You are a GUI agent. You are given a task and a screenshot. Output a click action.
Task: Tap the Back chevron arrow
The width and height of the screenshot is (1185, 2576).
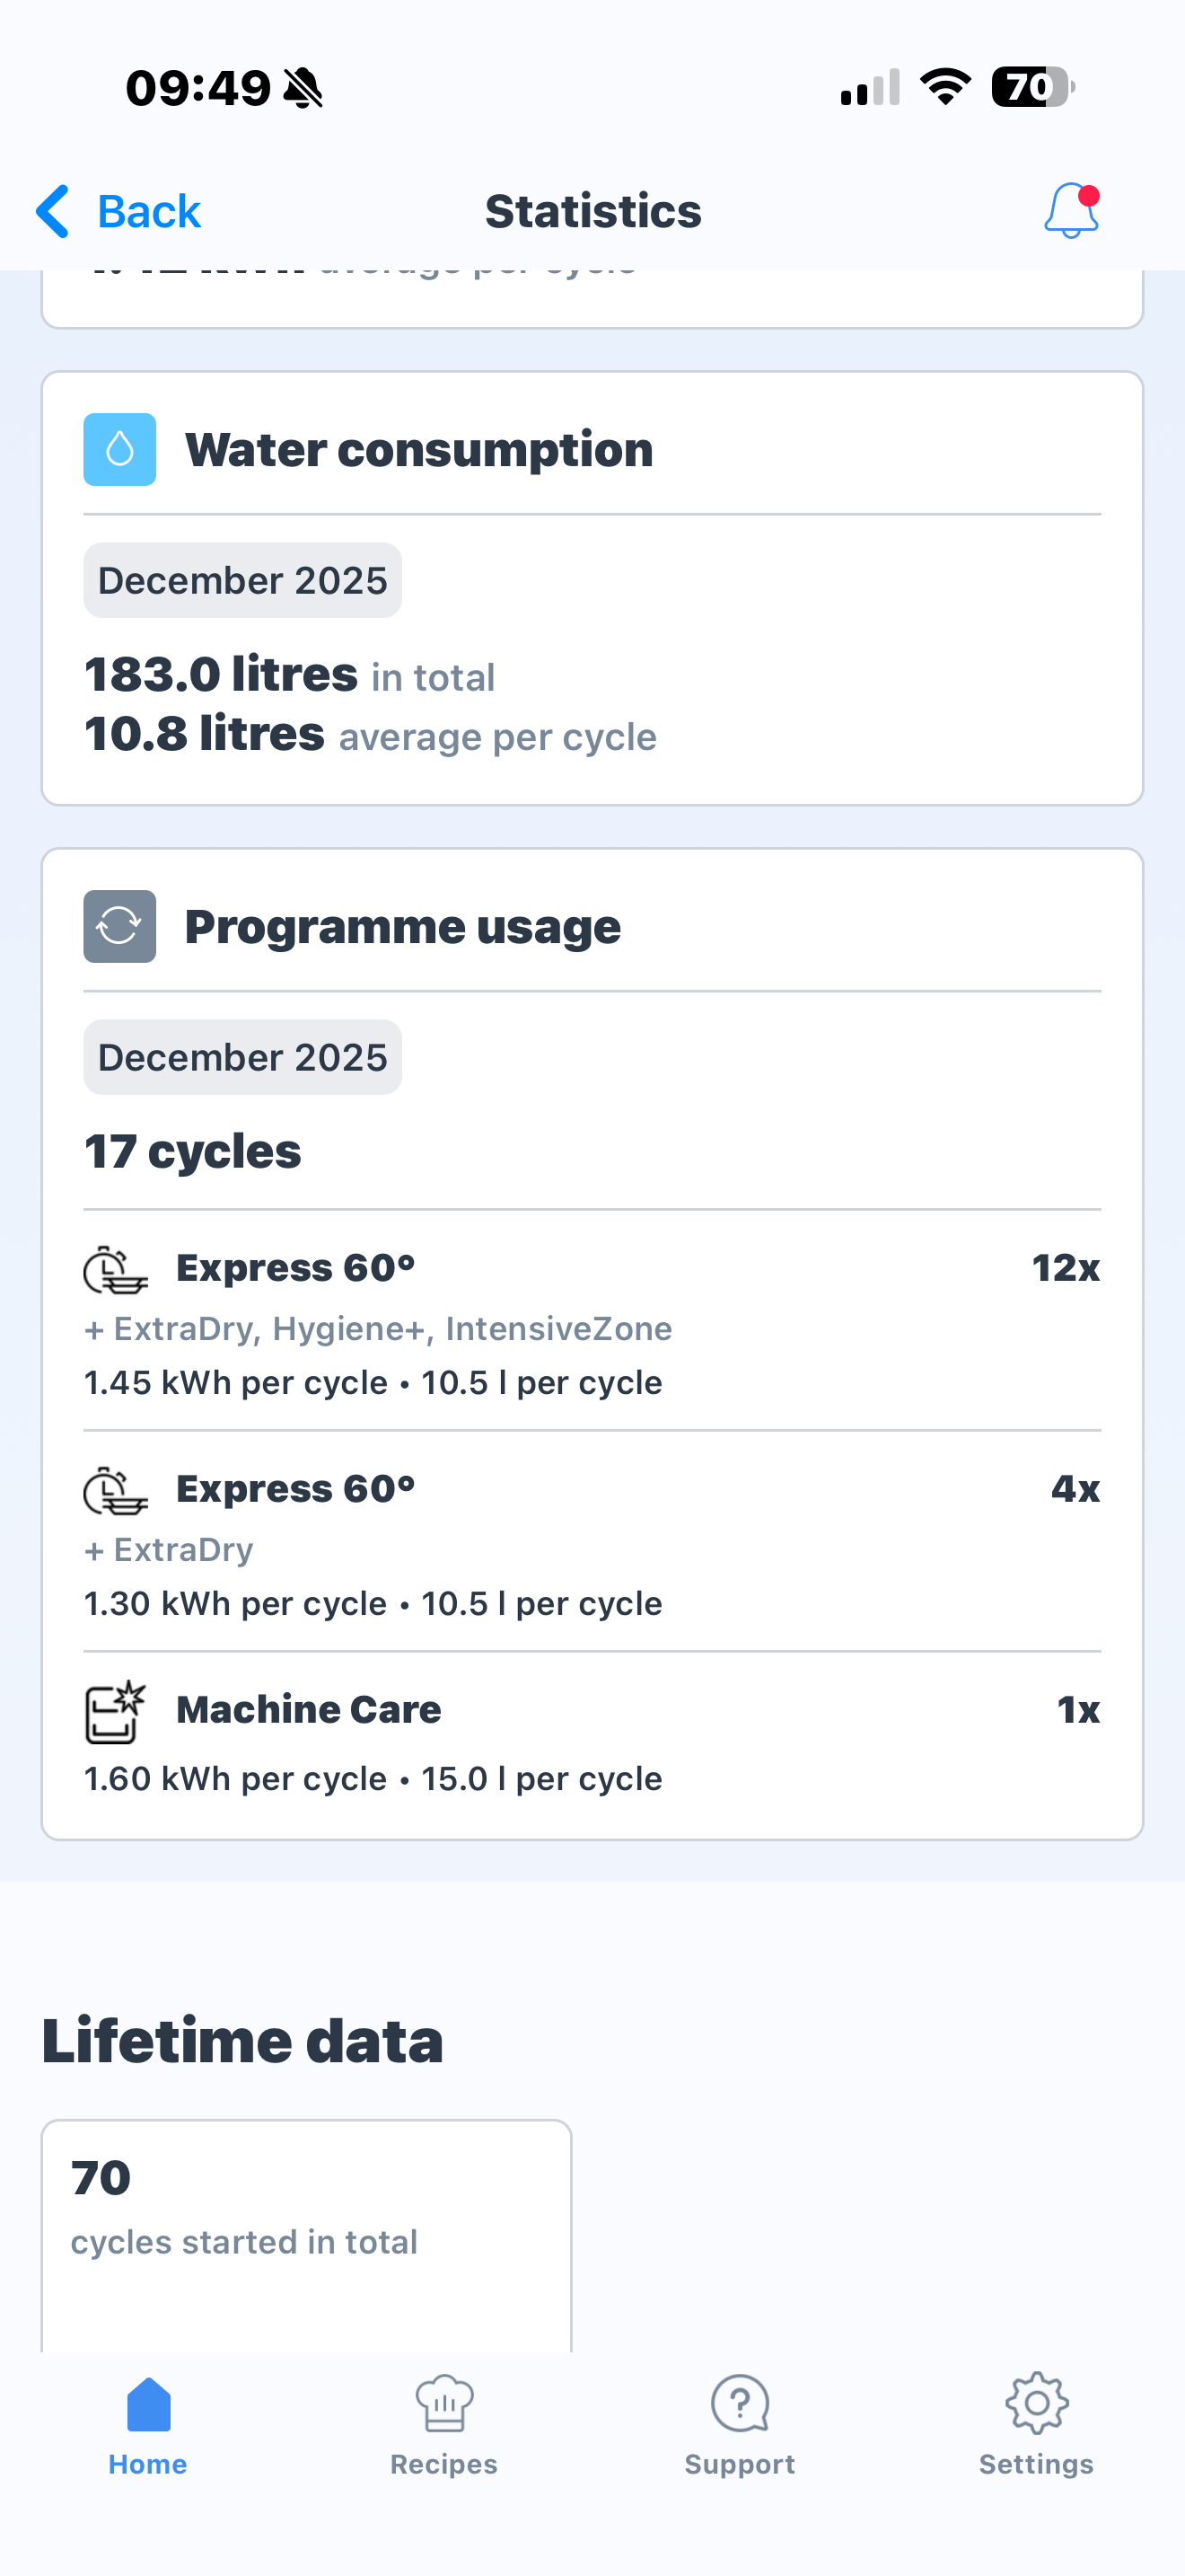tap(53, 211)
